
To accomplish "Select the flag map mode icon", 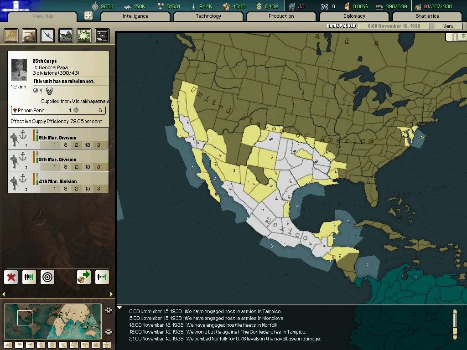I will point(19,345).
